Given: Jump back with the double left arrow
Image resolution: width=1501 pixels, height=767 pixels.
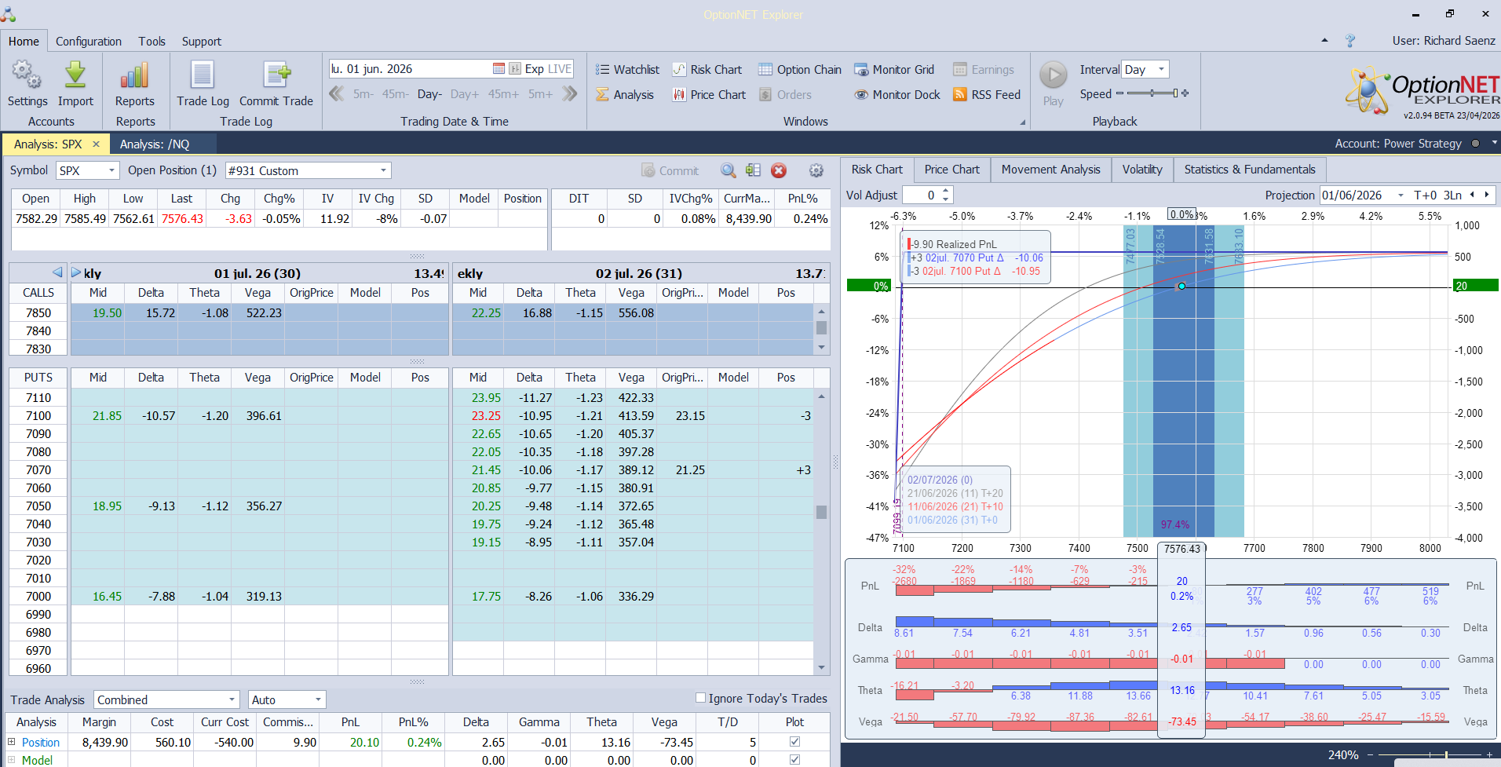Looking at the screenshot, I should tap(337, 94).
